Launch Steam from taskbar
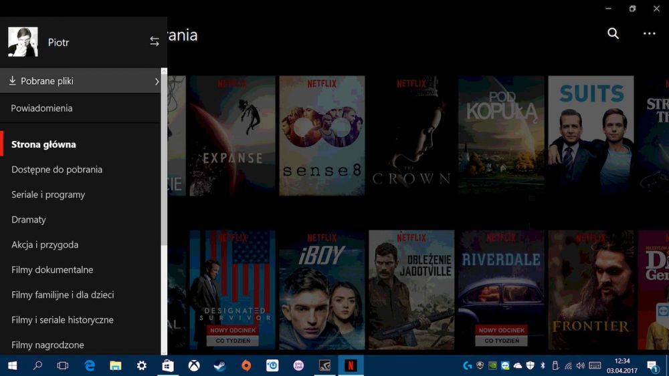The image size is (669, 376). tap(220, 365)
